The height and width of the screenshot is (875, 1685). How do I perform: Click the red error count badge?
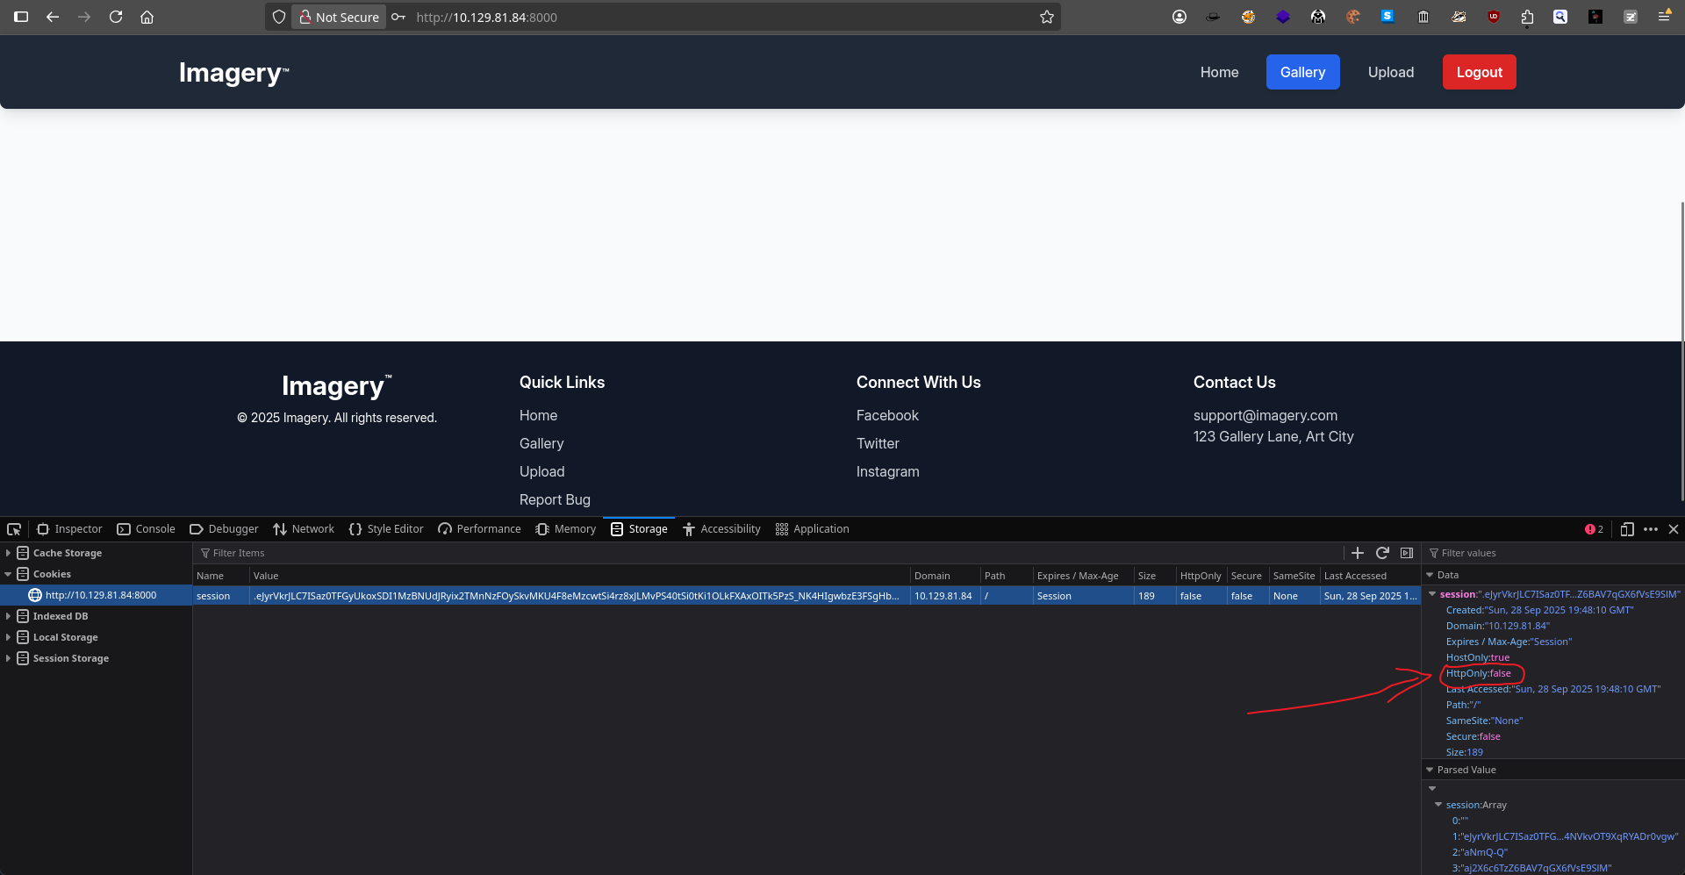1594,529
